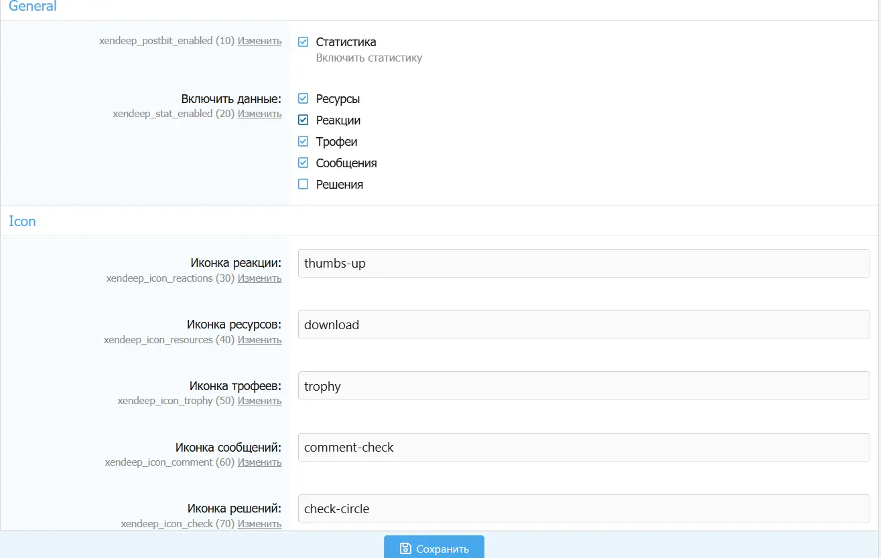Open Изменить link for xendeep_icon_check
Screen dimensions: 881x558
pyautogui.click(x=259, y=524)
